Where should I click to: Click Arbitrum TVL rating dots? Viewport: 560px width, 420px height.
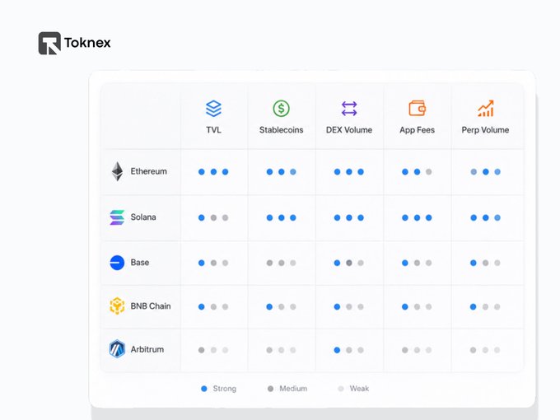[x=213, y=350]
